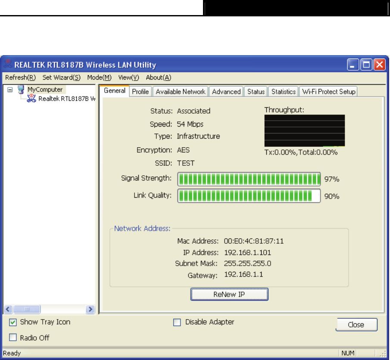Select the Realtek RTL8187B adapter entry
The width and height of the screenshot is (390, 360).
point(67,99)
